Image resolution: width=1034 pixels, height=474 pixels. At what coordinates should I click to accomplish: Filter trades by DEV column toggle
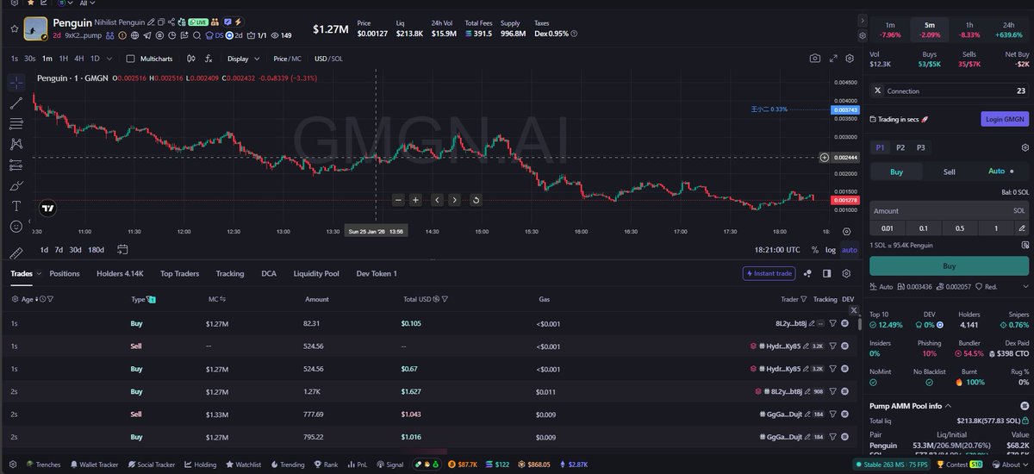(848, 299)
